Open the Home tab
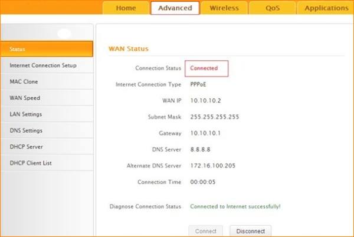Screen dimensions: 354x237 (126, 8)
